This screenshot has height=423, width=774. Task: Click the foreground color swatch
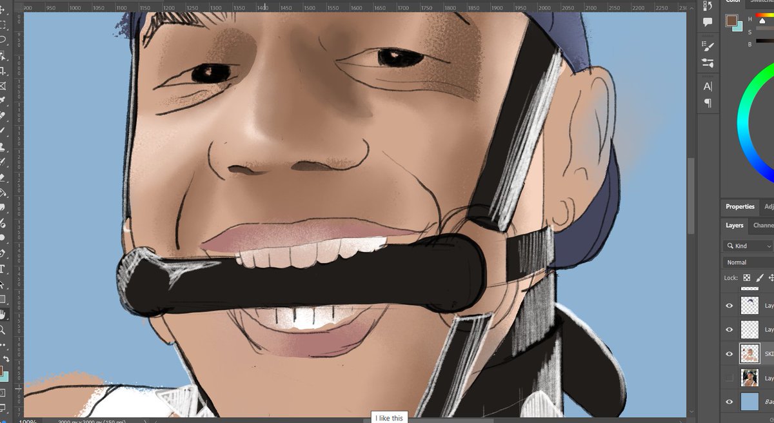tap(731, 21)
